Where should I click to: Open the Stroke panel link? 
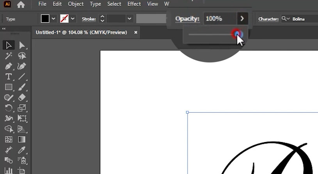point(89,19)
